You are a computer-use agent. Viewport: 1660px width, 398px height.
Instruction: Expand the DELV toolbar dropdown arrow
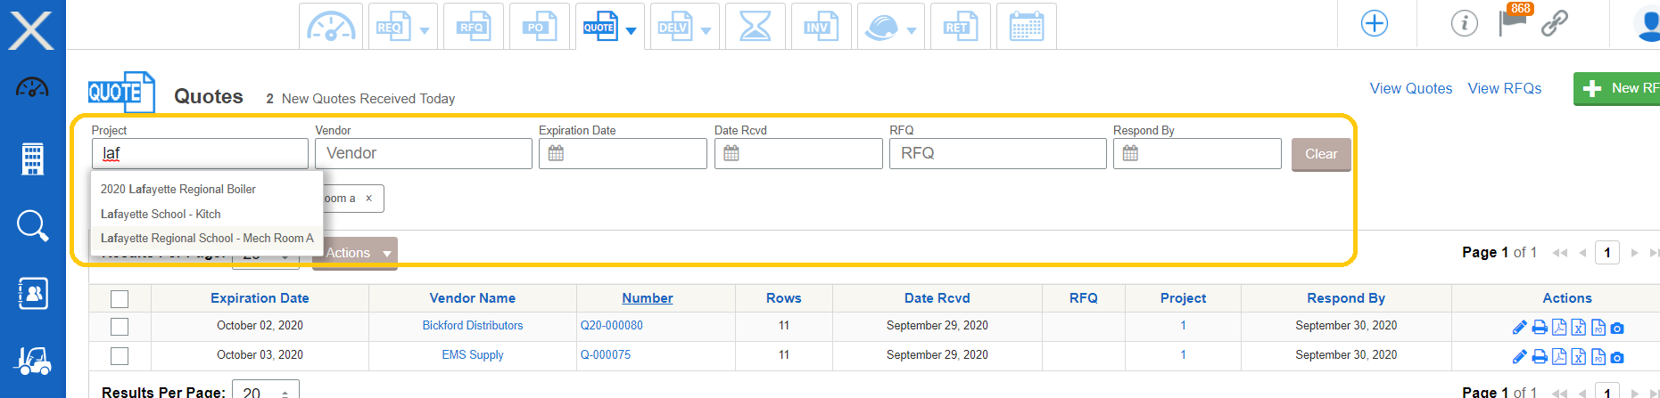tap(706, 30)
